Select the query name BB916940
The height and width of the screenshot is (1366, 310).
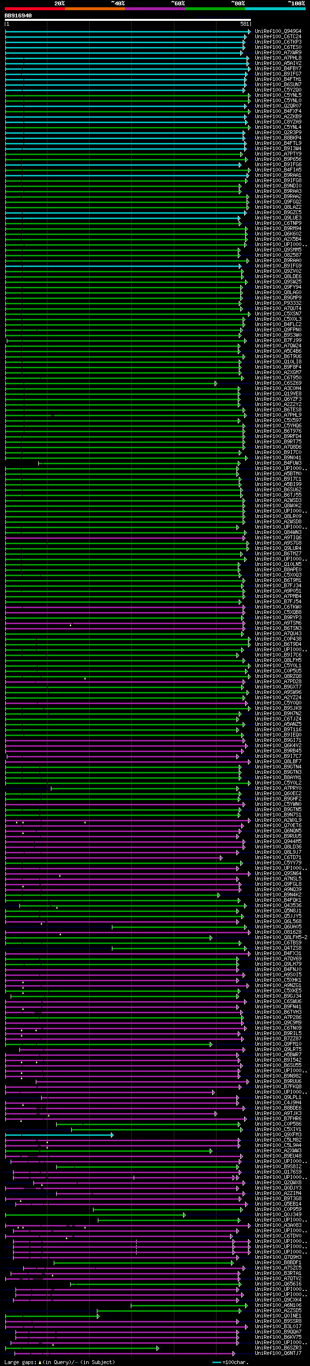coord(18,16)
